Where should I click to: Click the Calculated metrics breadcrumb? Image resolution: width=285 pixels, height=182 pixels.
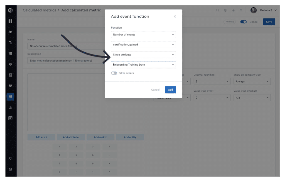tap(39, 10)
